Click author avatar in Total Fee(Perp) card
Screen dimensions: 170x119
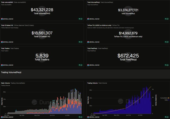click(88, 65)
